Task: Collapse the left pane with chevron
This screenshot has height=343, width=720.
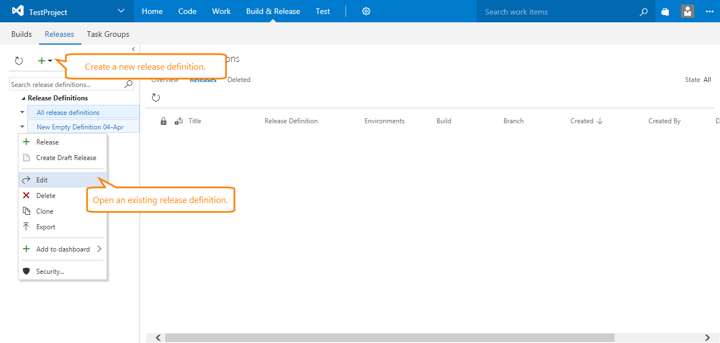Action: coord(133,49)
